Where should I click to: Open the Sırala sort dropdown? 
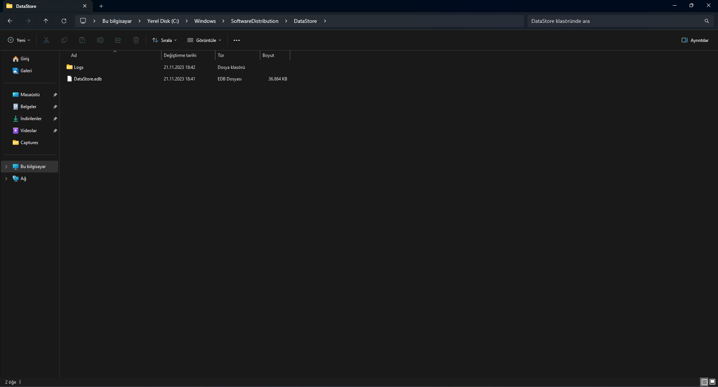click(165, 40)
